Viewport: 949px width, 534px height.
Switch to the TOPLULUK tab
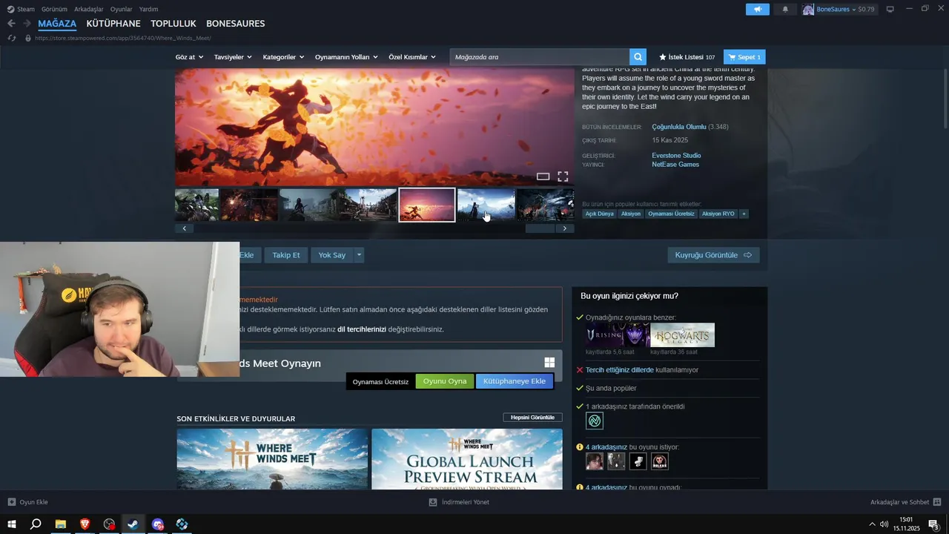click(x=173, y=24)
